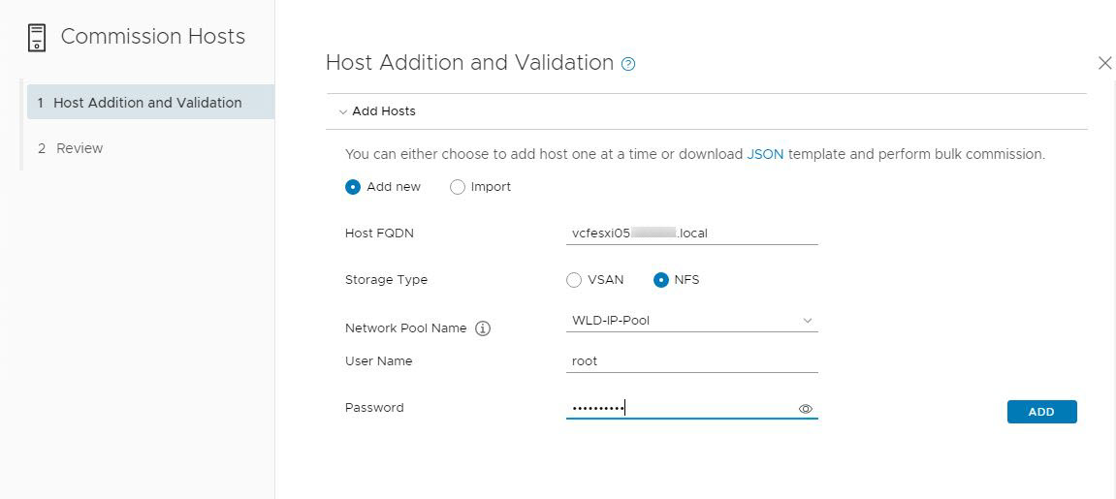
Task: Open the JSON template link
Action: click(765, 154)
